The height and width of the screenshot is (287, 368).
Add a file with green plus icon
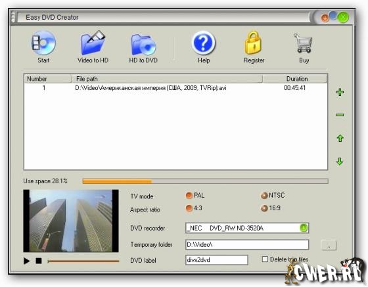(340, 92)
